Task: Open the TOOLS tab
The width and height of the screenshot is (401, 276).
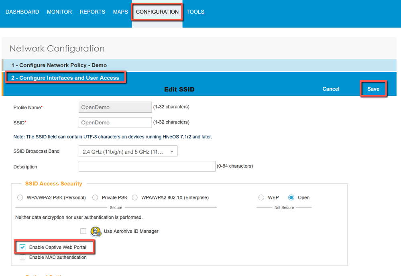Action: coord(195,12)
